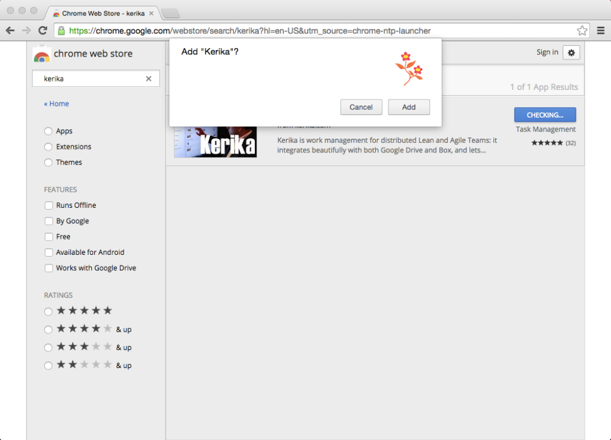The image size is (611, 440).
Task: Check the By Google filter
Action: point(49,221)
